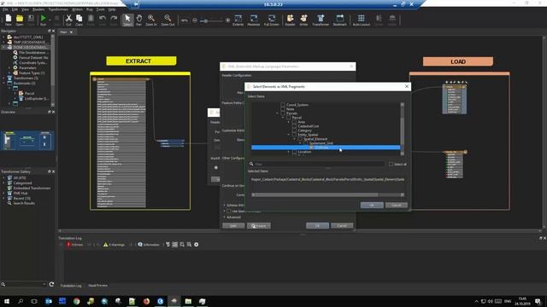The height and width of the screenshot is (307, 547).
Task: Click the canvas zoom slider handle
Action: click(x=206, y=20)
